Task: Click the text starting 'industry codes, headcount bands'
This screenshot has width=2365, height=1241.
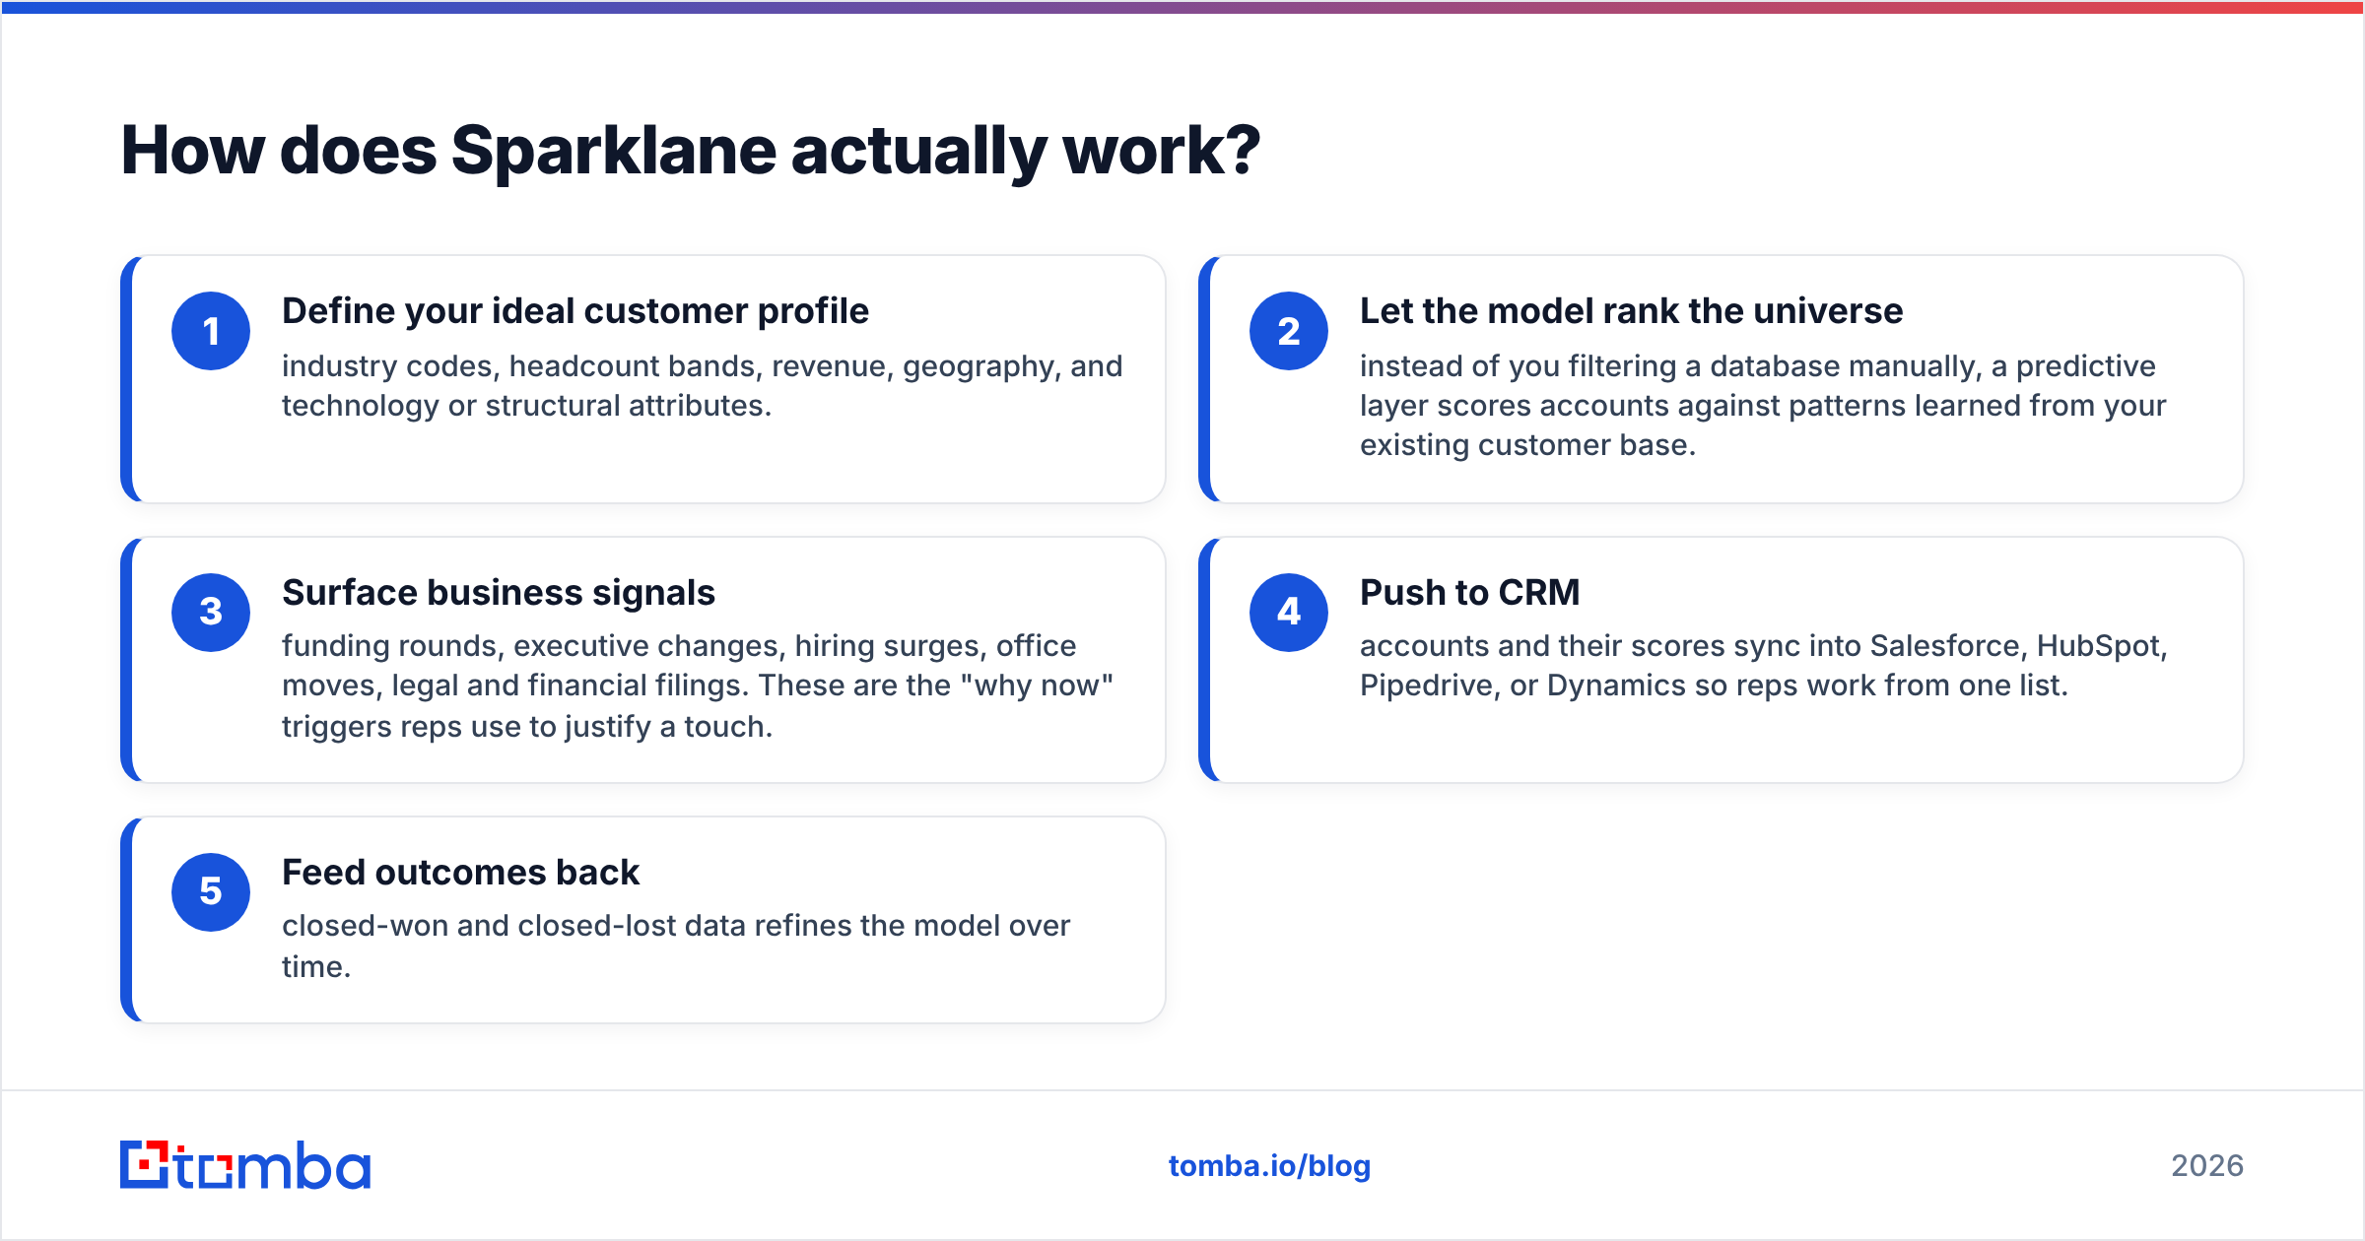Action: pos(702,386)
